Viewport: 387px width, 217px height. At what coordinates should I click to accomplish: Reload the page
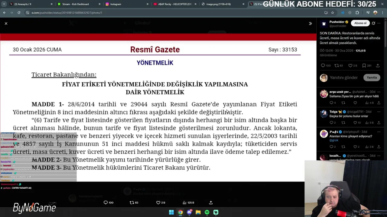coord(19,13)
